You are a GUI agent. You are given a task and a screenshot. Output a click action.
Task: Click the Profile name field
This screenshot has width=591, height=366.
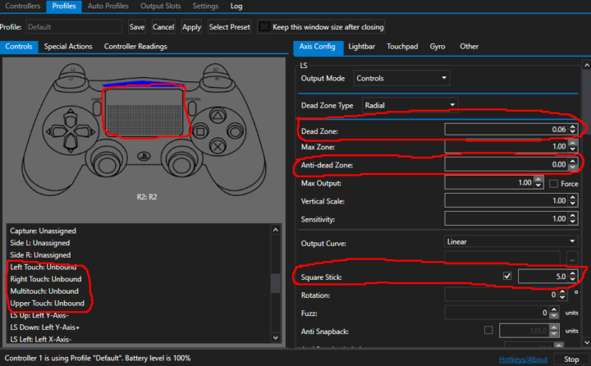coord(74,27)
